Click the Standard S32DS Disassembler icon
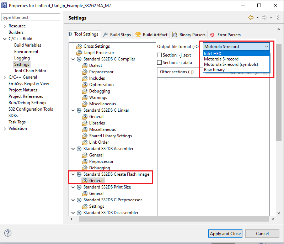The width and height of the screenshot is (284, 244). 79,213
